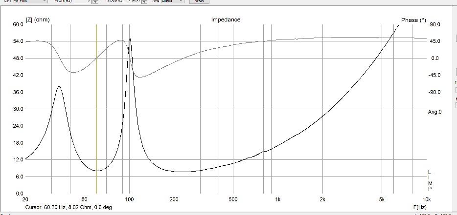Click the black impedance peak near 35 Hz
Image resolution: width=457 pixels, height=215 pixels.
pyautogui.click(x=59, y=87)
